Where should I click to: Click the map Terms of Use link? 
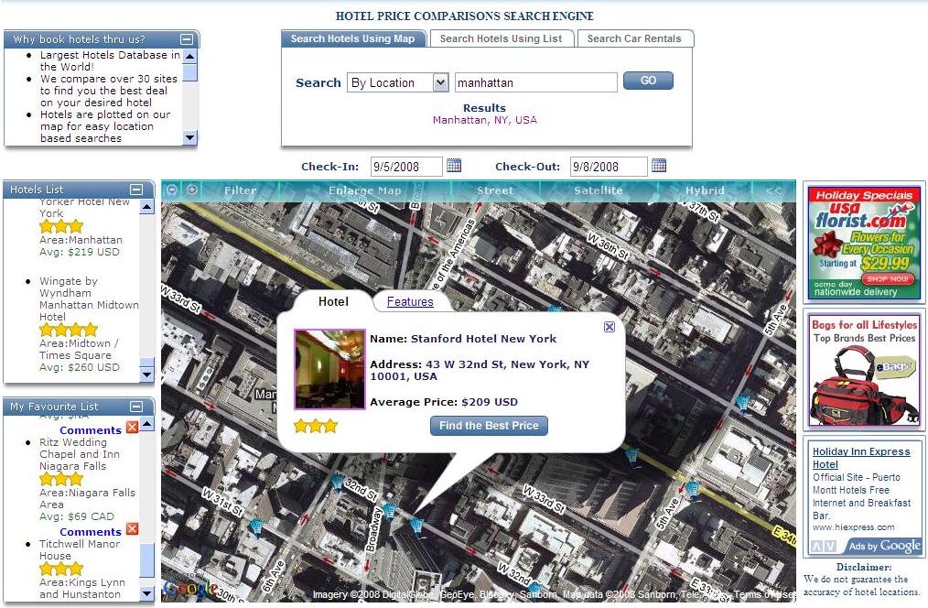click(763, 594)
